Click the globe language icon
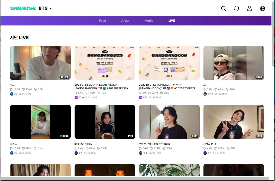Image resolution: width=275 pixels, height=181 pixels. point(262,8)
